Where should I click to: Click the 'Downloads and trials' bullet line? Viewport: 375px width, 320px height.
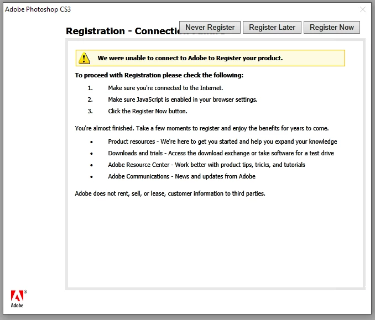[221, 153]
